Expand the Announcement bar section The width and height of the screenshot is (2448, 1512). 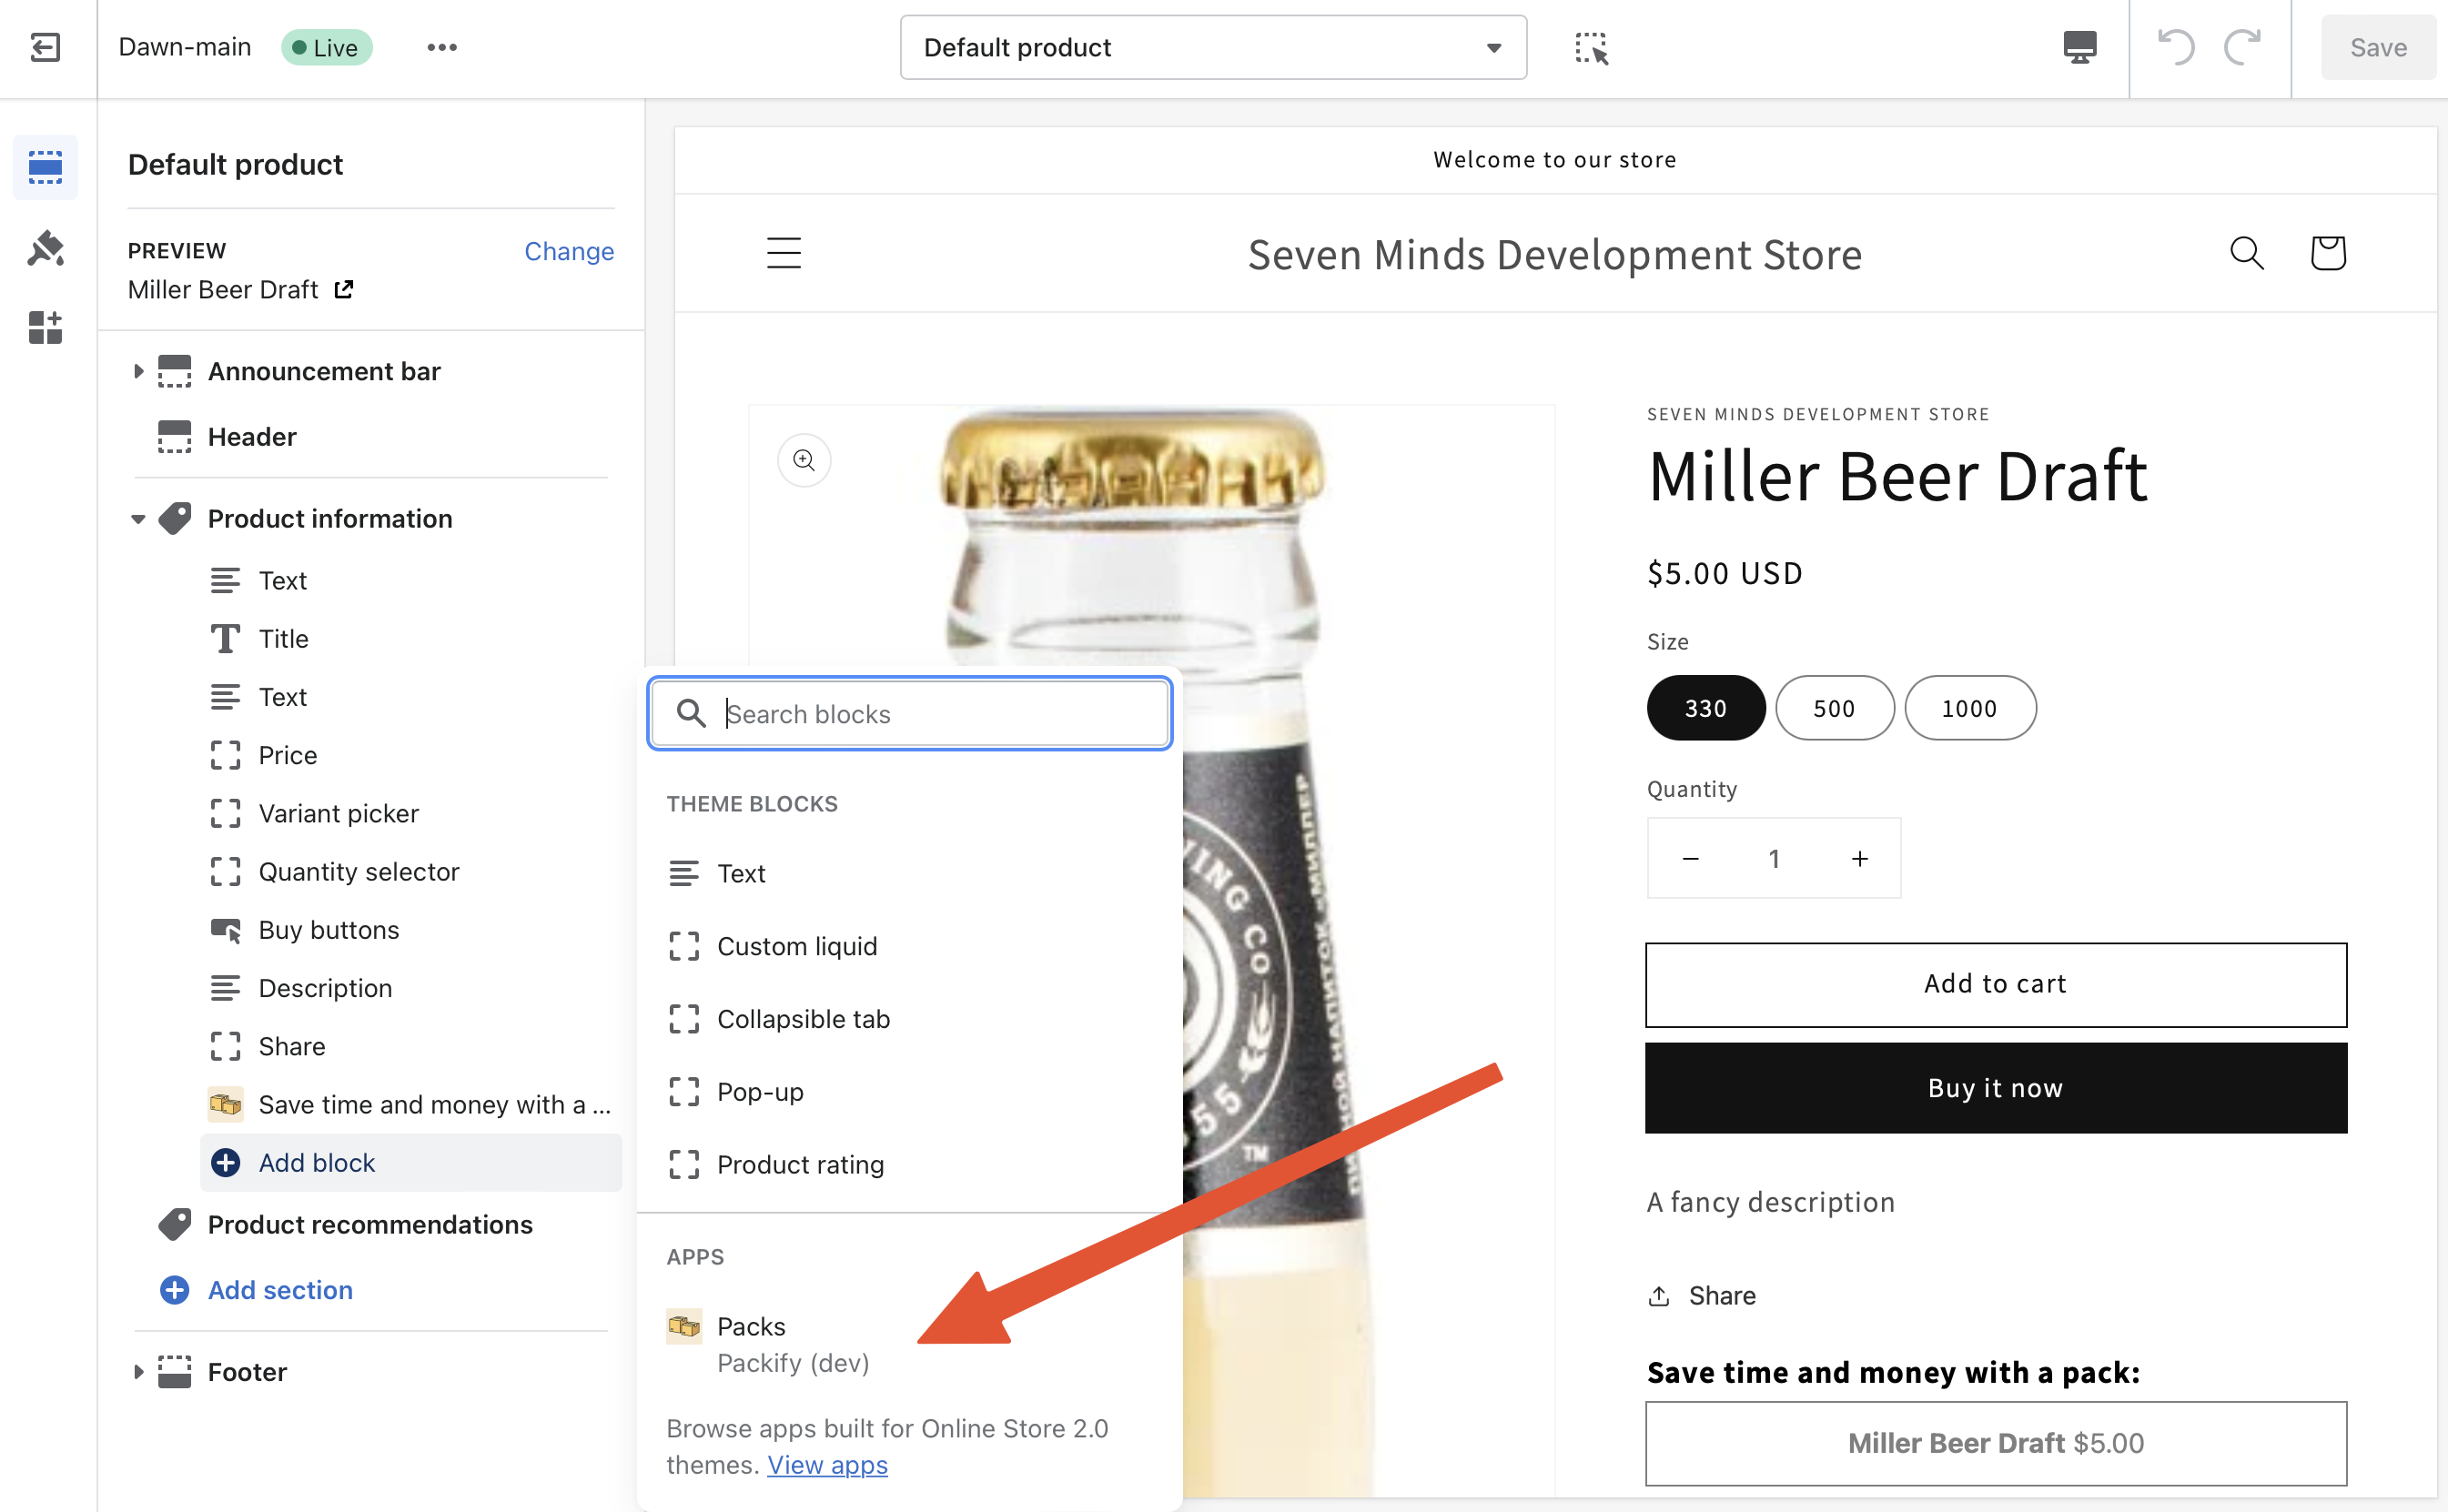pyautogui.click(x=138, y=371)
